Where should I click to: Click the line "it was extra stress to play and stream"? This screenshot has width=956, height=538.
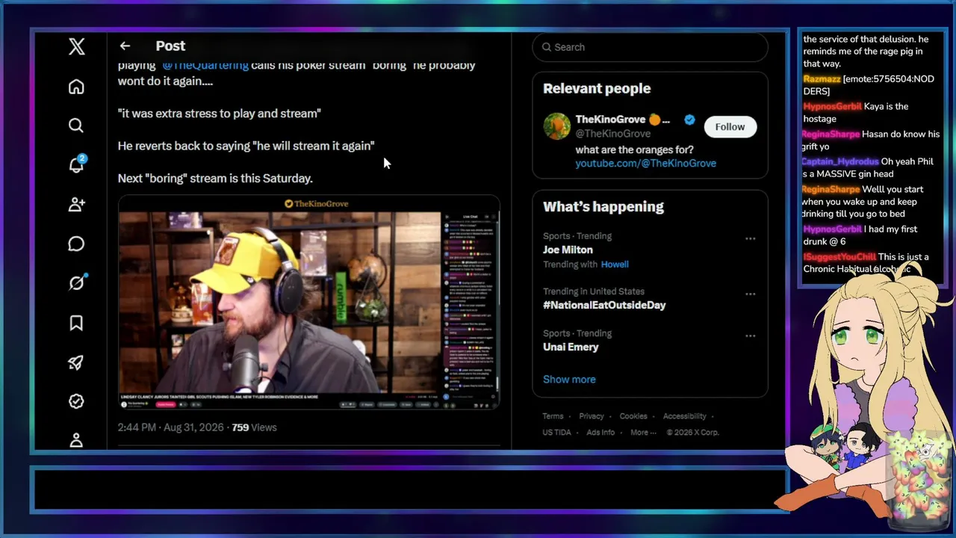(220, 114)
